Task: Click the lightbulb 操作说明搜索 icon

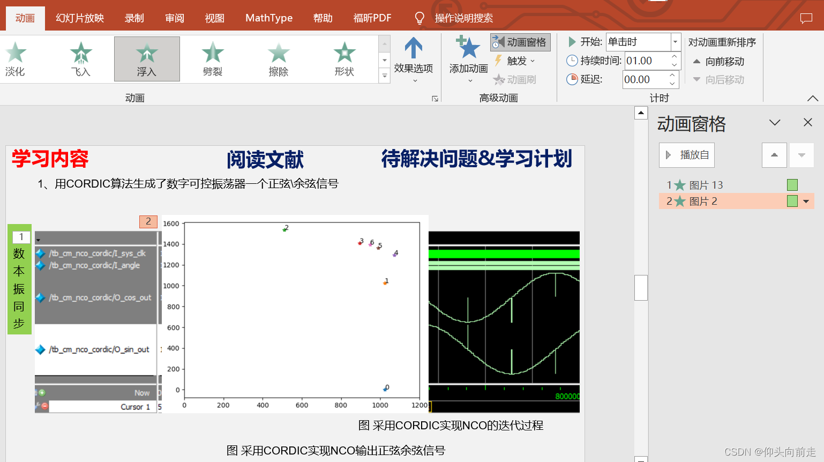Action: [420, 18]
